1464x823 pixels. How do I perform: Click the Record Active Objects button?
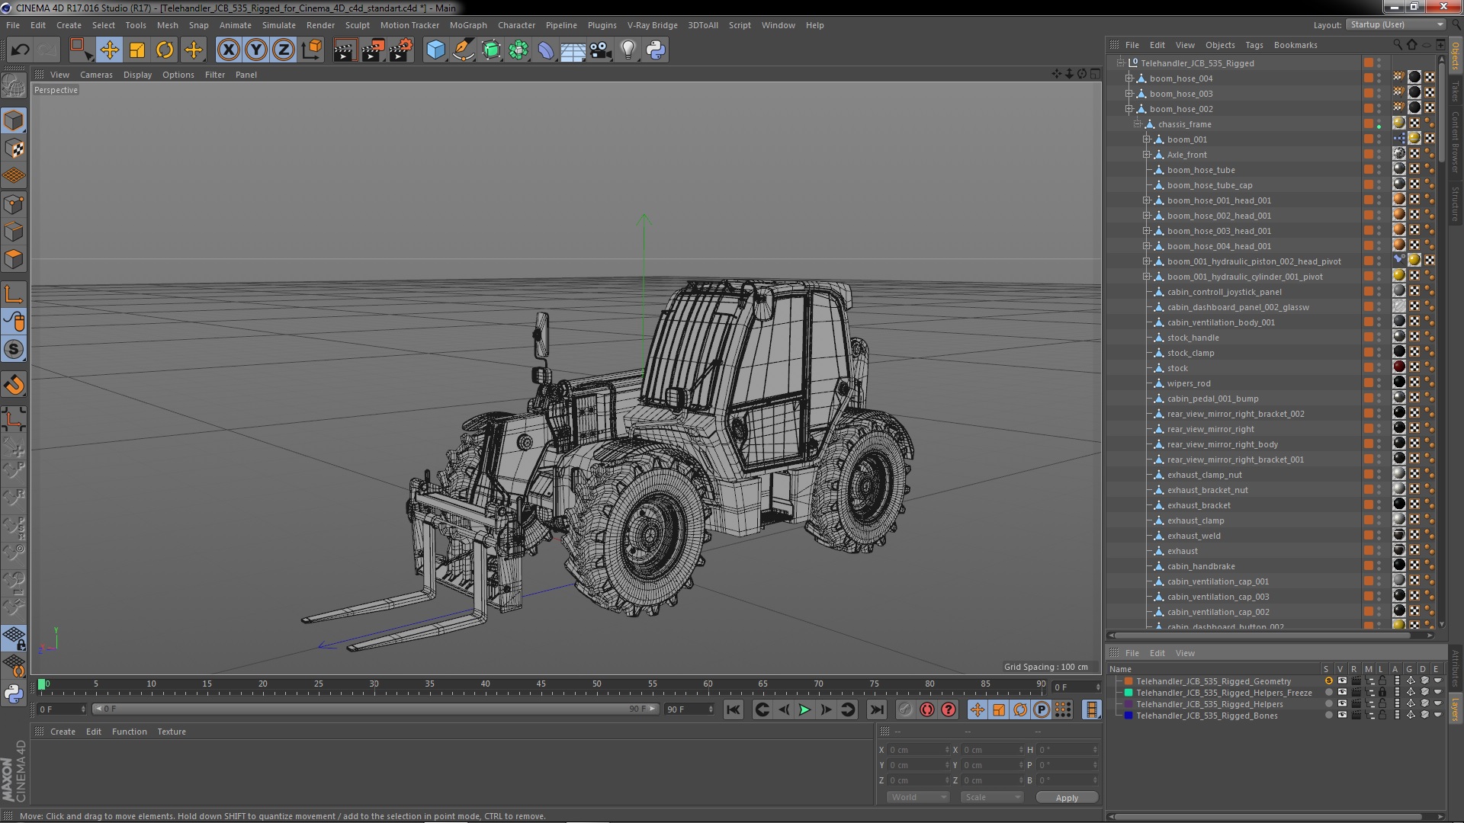pos(905,709)
